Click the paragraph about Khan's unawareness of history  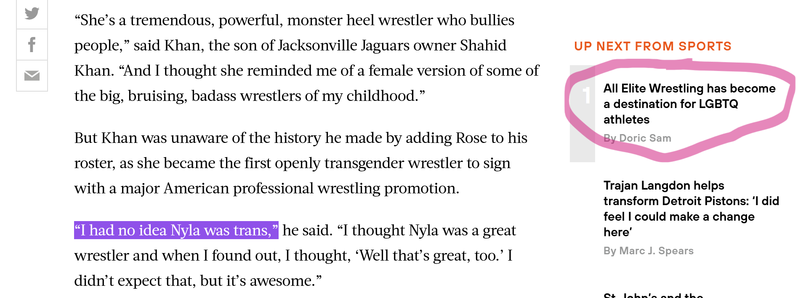300,163
